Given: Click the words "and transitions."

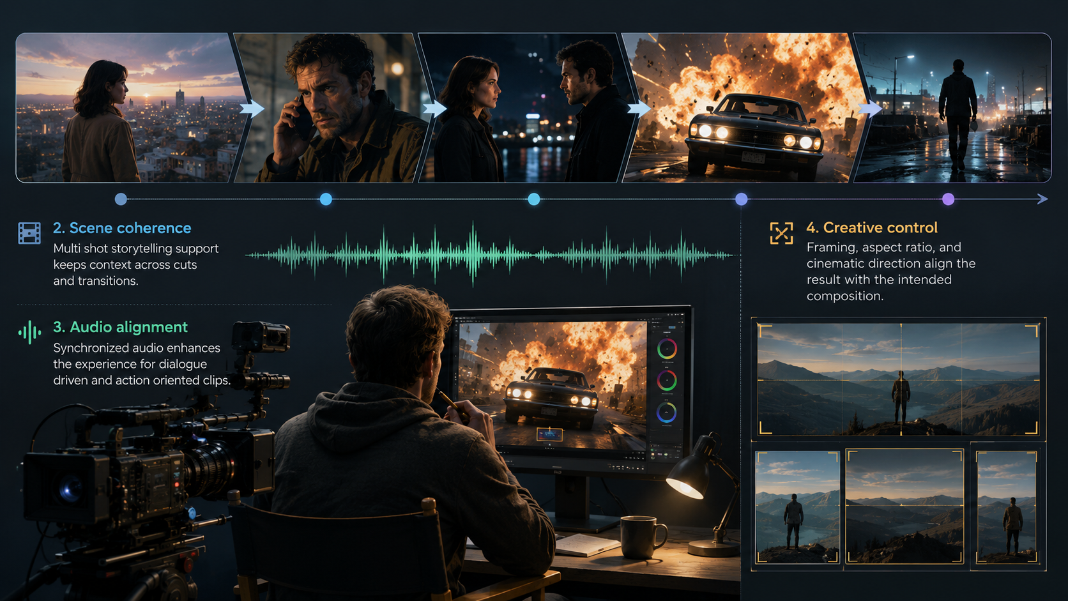Looking at the screenshot, I should (96, 281).
